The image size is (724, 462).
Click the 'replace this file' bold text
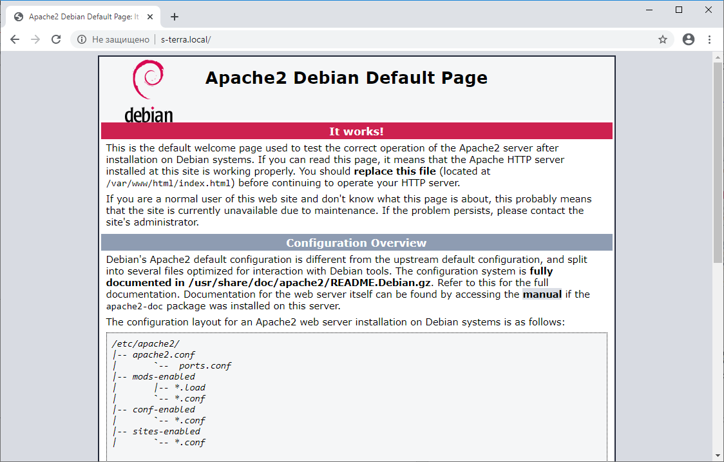[395, 171]
